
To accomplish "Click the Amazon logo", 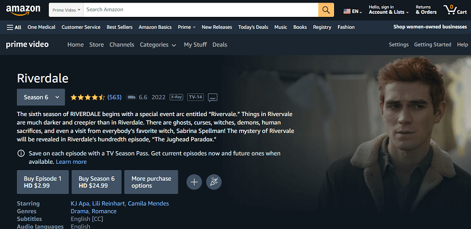I will 23,10.
